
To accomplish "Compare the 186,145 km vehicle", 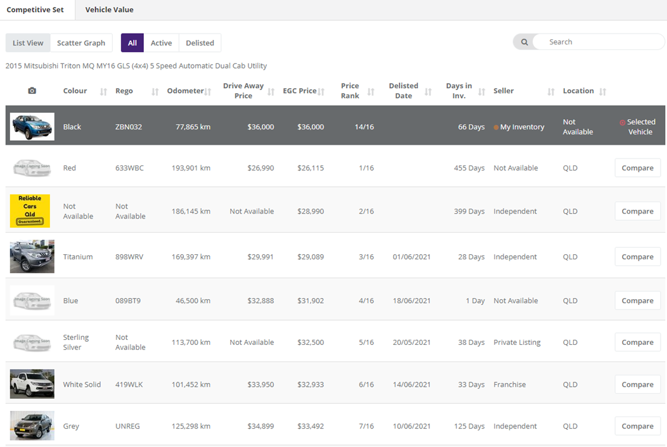I will tap(638, 211).
